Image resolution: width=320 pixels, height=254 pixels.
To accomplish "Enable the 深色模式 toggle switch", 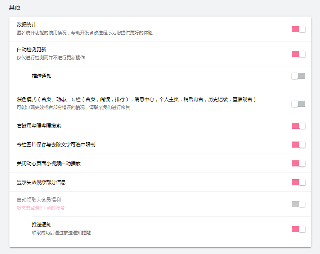I will click(x=298, y=103).
